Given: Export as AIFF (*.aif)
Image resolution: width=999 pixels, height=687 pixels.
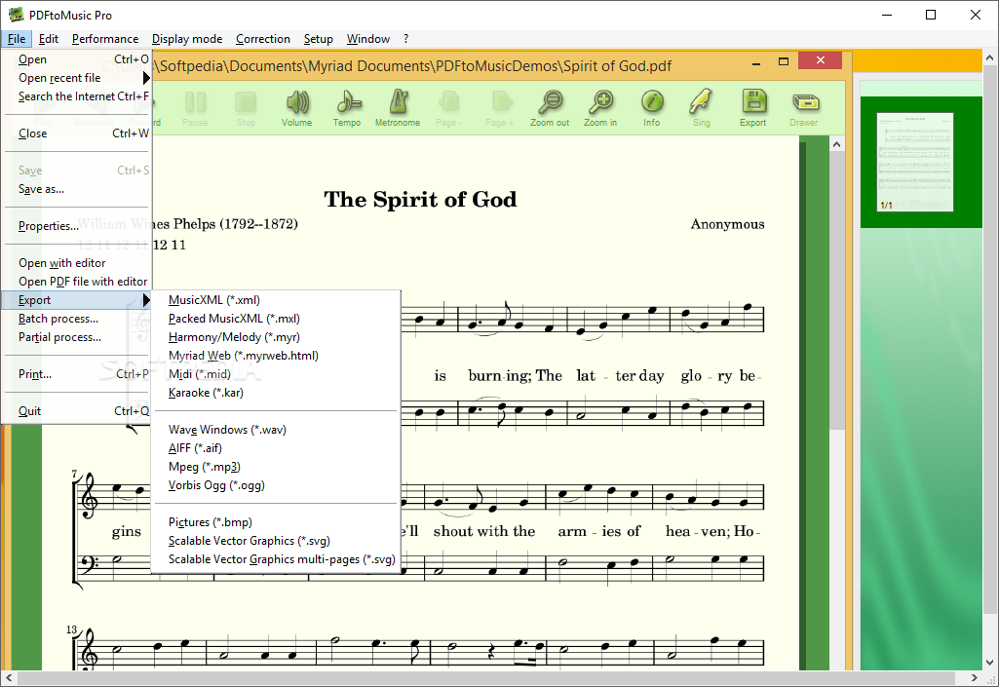Looking at the screenshot, I should pyautogui.click(x=276, y=447).
